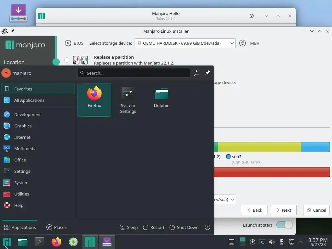
Task: Open Manjaro application launcher in taskbar
Action: coord(7,242)
